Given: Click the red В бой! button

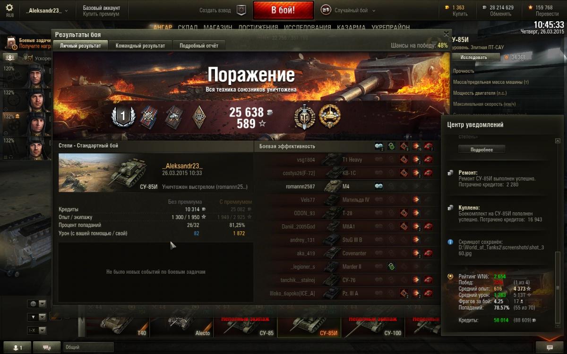Looking at the screenshot, I should 283,10.
